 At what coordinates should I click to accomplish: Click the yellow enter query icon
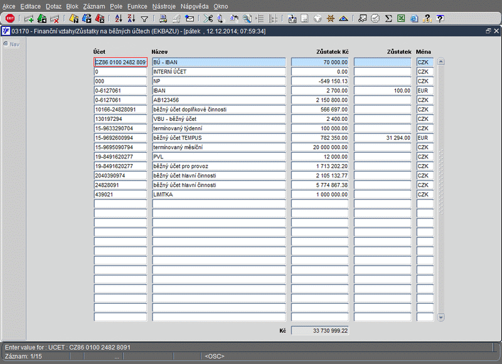(74, 19)
